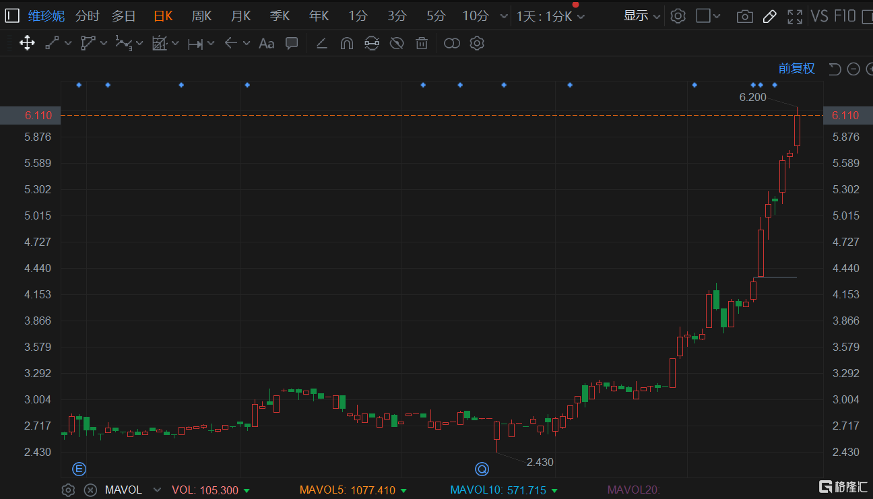Add a comment bubble note
Screen dimensions: 873x499
pyautogui.click(x=292, y=44)
